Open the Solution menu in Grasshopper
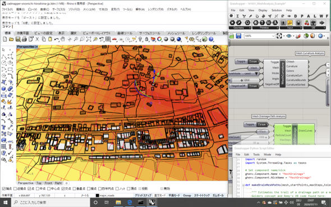The height and width of the screenshot is (207, 331). point(277,10)
